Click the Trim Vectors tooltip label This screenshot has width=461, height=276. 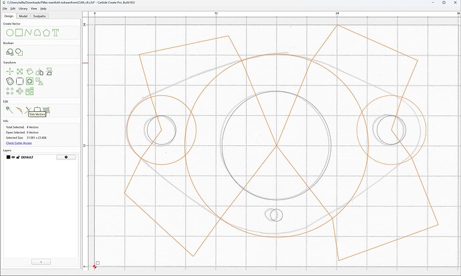tap(37, 114)
